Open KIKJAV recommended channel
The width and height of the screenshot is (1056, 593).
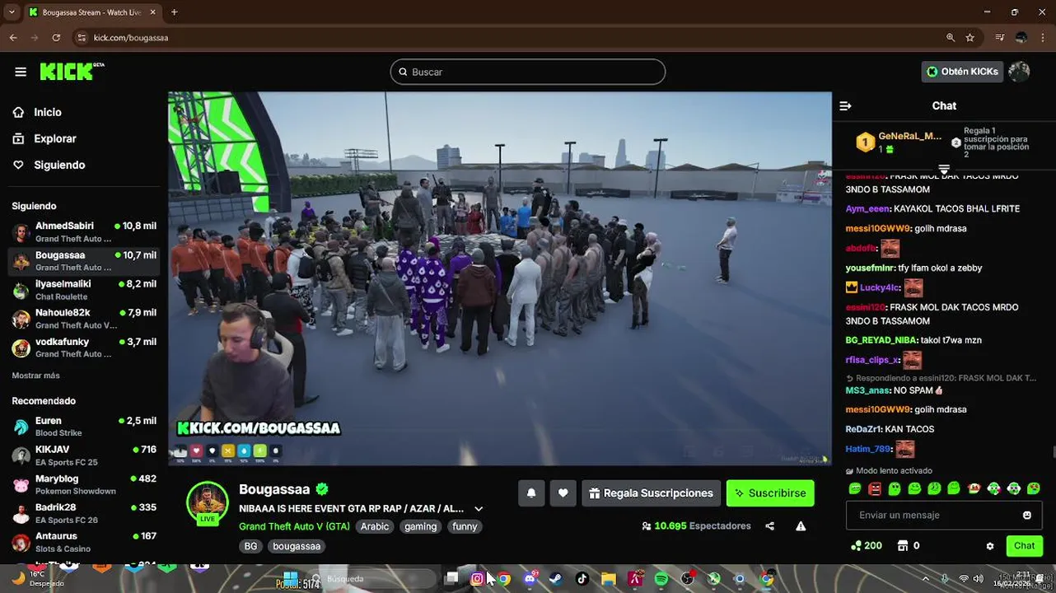tap(84, 455)
